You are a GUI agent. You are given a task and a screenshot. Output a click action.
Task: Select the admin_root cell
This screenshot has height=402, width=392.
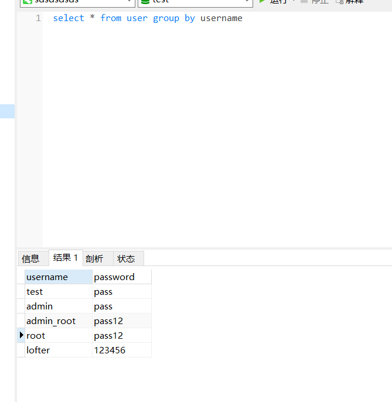click(59, 321)
